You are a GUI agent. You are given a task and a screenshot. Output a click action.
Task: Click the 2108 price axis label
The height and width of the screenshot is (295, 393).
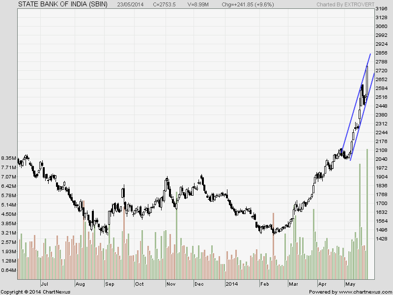click(381, 150)
